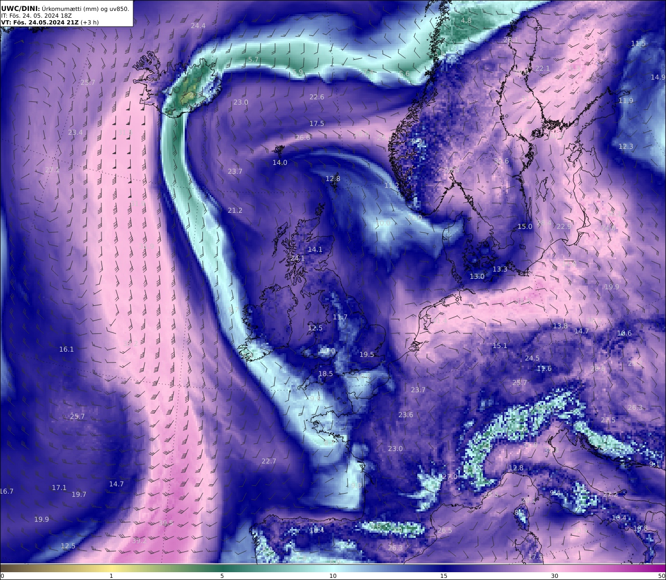Click the 11.7 value label over northern England
This screenshot has height=580, width=666.
(340, 317)
